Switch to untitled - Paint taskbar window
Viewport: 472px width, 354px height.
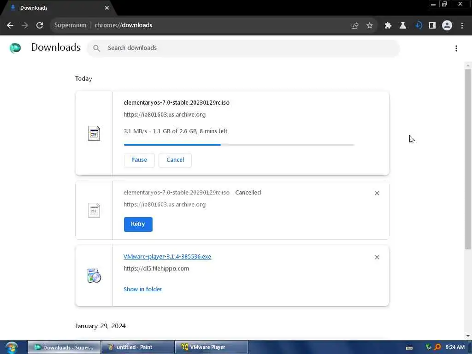(138, 348)
